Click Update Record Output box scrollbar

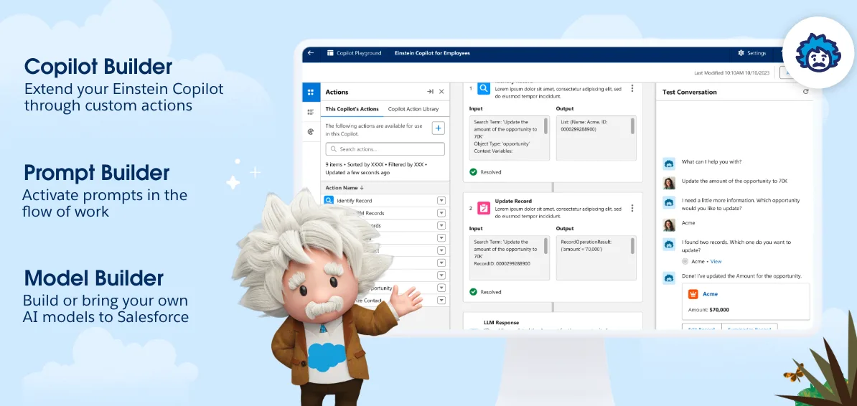632,246
